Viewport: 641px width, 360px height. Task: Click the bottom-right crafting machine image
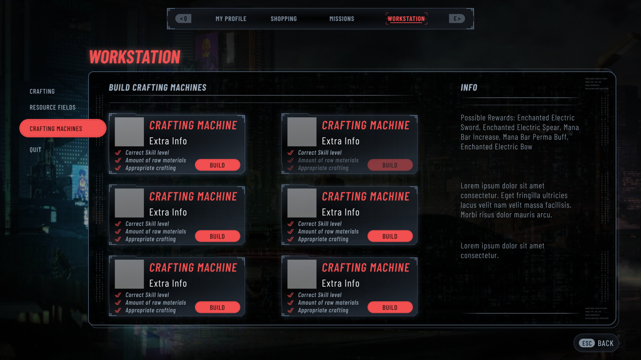(x=302, y=274)
